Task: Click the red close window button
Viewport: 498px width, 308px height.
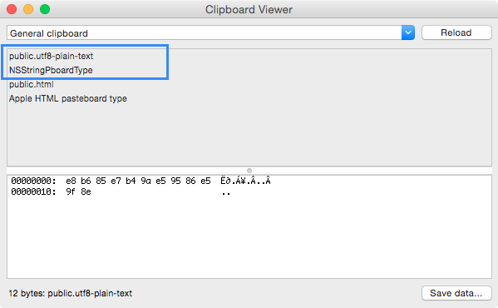Action: (12, 9)
